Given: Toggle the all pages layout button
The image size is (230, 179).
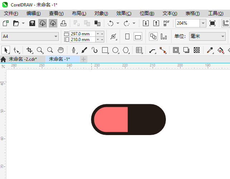Looking at the screenshot, I should coord(153,36).
